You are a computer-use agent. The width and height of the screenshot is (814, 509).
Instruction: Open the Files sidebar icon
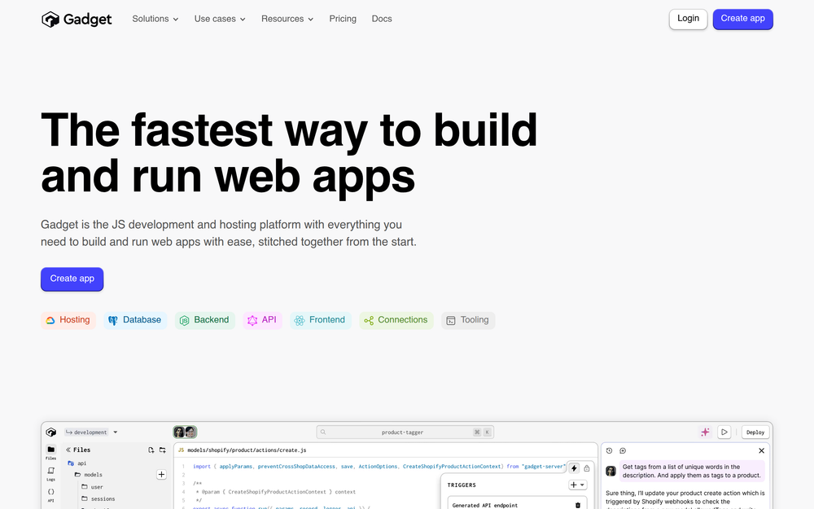(x=50, y=452)
